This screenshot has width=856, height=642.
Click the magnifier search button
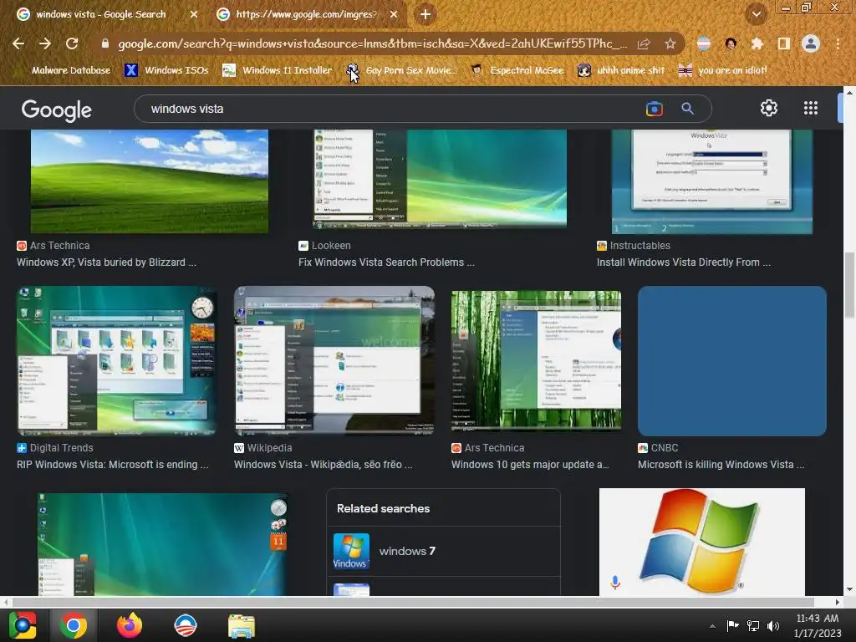tap(687, 109)
